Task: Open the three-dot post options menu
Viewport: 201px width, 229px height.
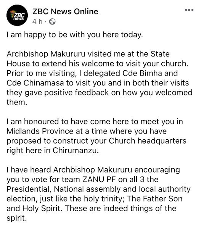Action: click(x=189, y=10)
